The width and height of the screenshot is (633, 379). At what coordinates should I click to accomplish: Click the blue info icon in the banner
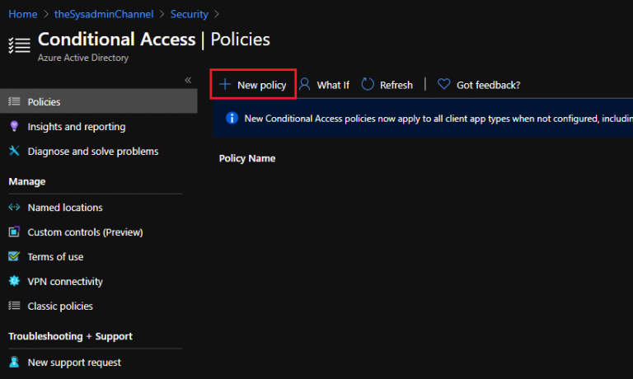[232, 119]
